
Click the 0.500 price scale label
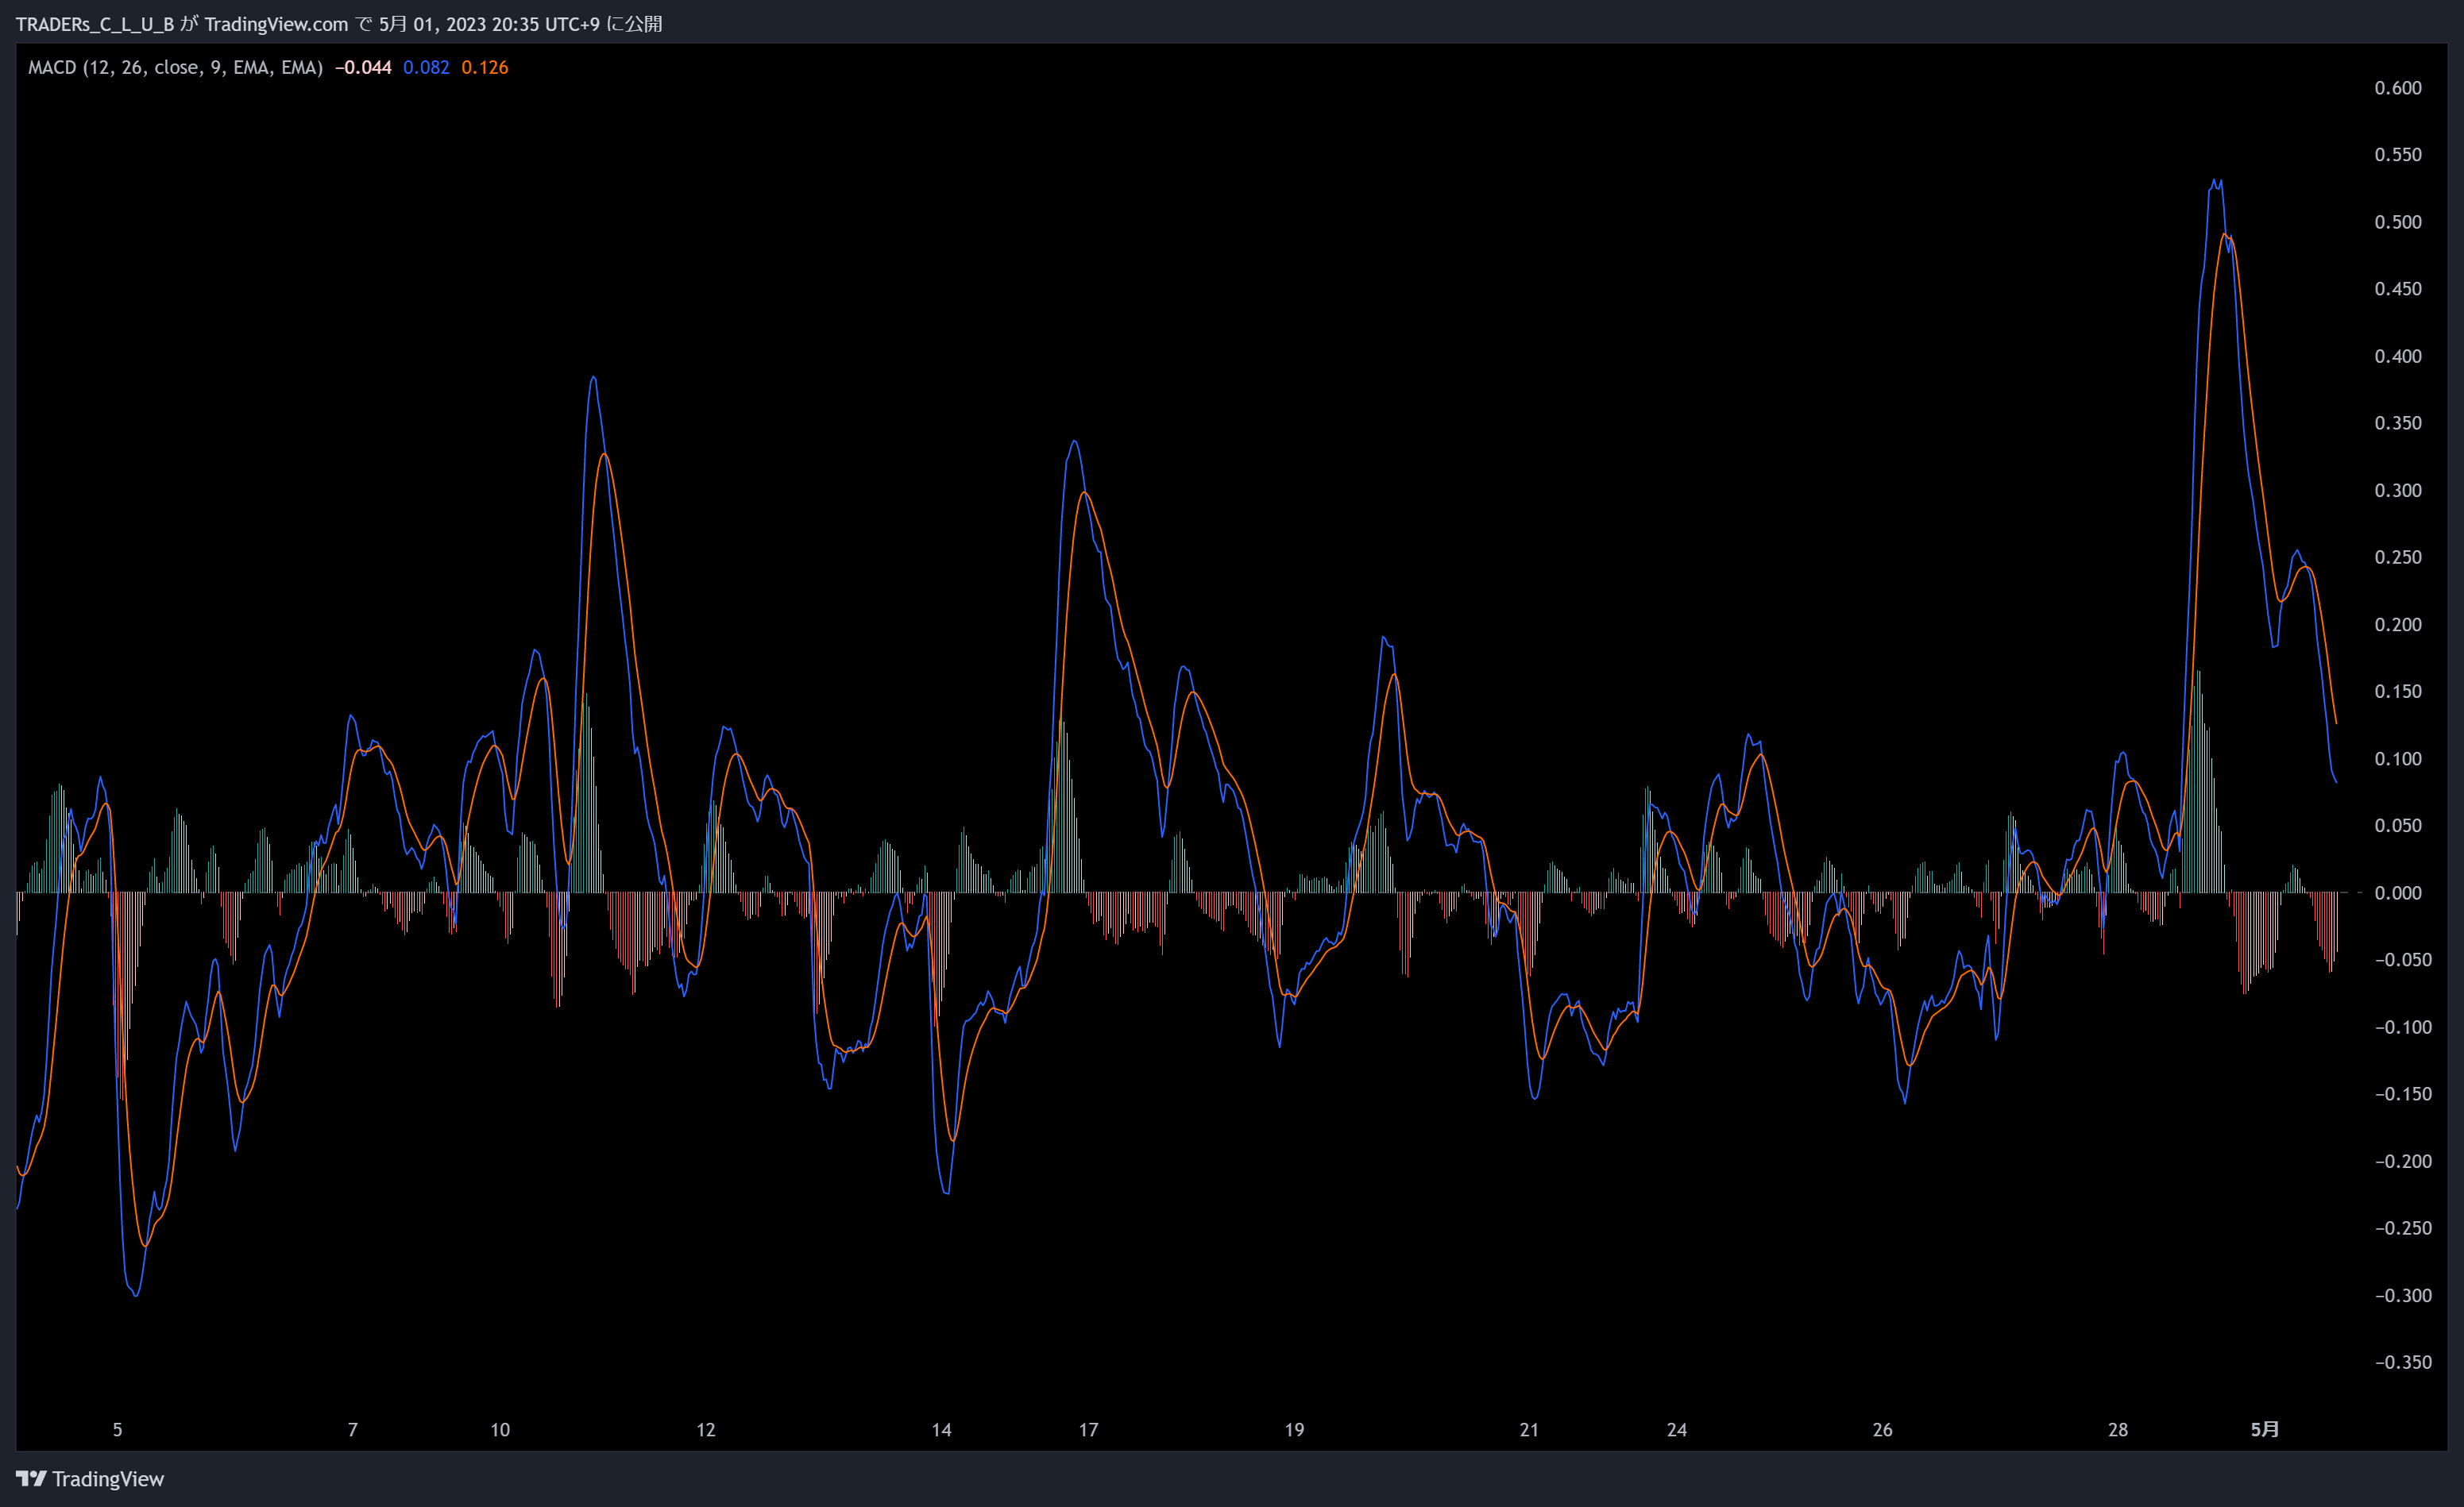point(2398,222)
